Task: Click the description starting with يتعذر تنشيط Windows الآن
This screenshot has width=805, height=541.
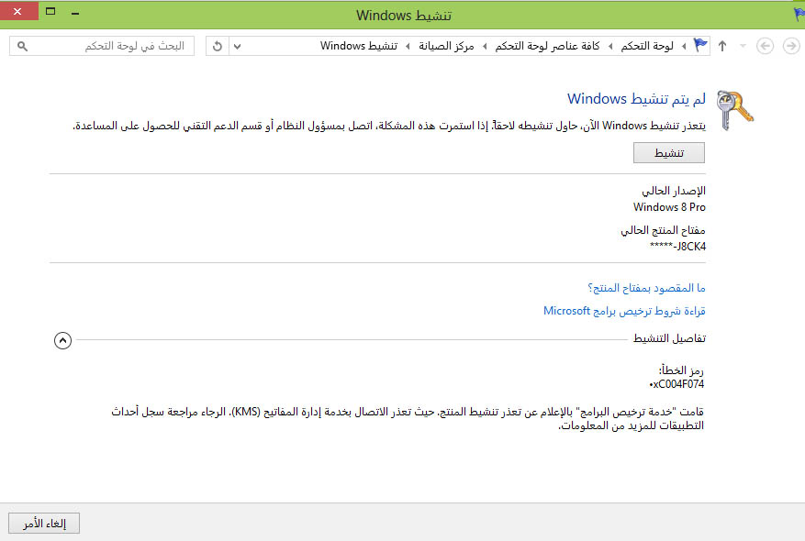Action: click(389, 126)
